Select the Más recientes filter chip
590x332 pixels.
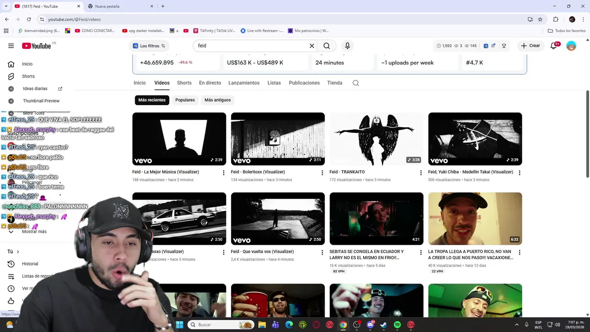pyautogui.click(x=152, y=100)
